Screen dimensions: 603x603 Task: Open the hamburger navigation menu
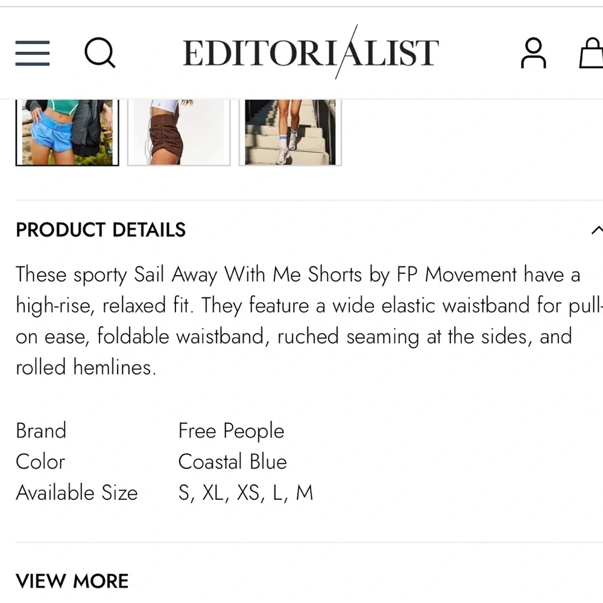32,53
